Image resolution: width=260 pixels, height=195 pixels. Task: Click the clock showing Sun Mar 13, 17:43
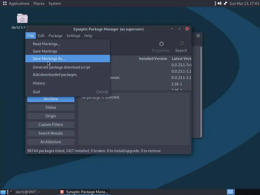point(244,3)
